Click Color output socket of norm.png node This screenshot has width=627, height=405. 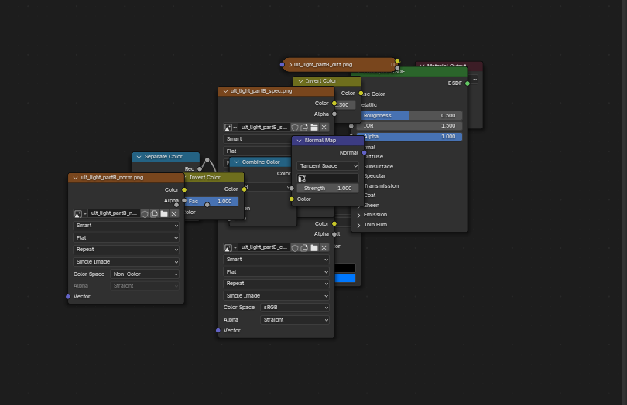tap(184, 190)
